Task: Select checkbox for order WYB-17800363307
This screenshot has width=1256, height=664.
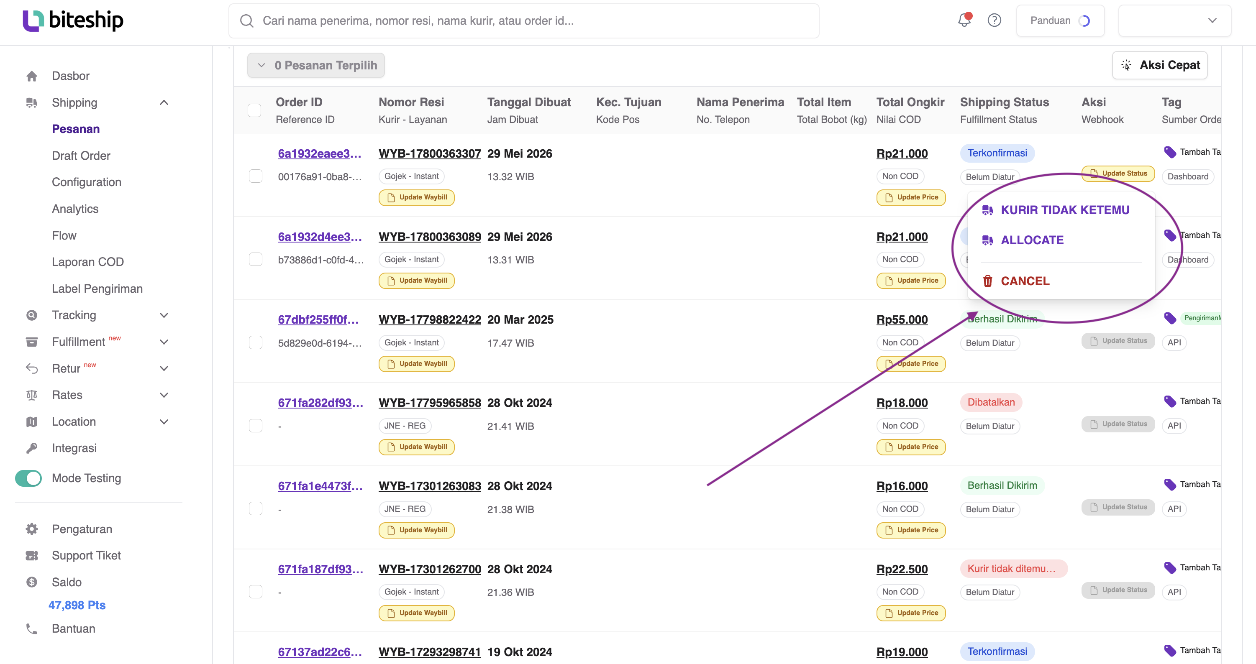Action: tap(256, 176)
